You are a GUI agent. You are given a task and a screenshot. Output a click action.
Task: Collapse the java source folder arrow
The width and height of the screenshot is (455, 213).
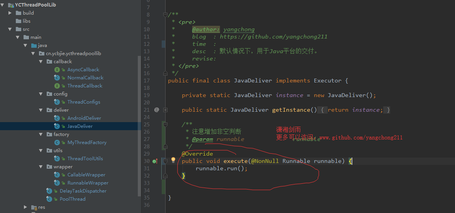25,45
